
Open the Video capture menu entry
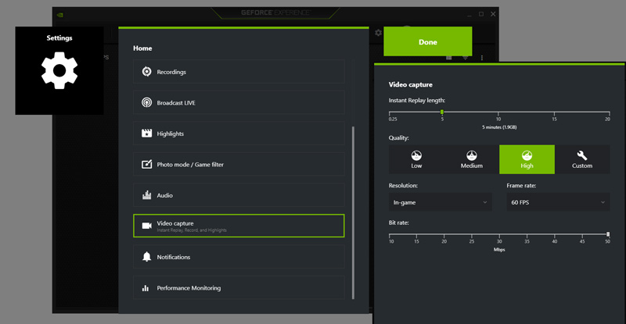(239, 226)
